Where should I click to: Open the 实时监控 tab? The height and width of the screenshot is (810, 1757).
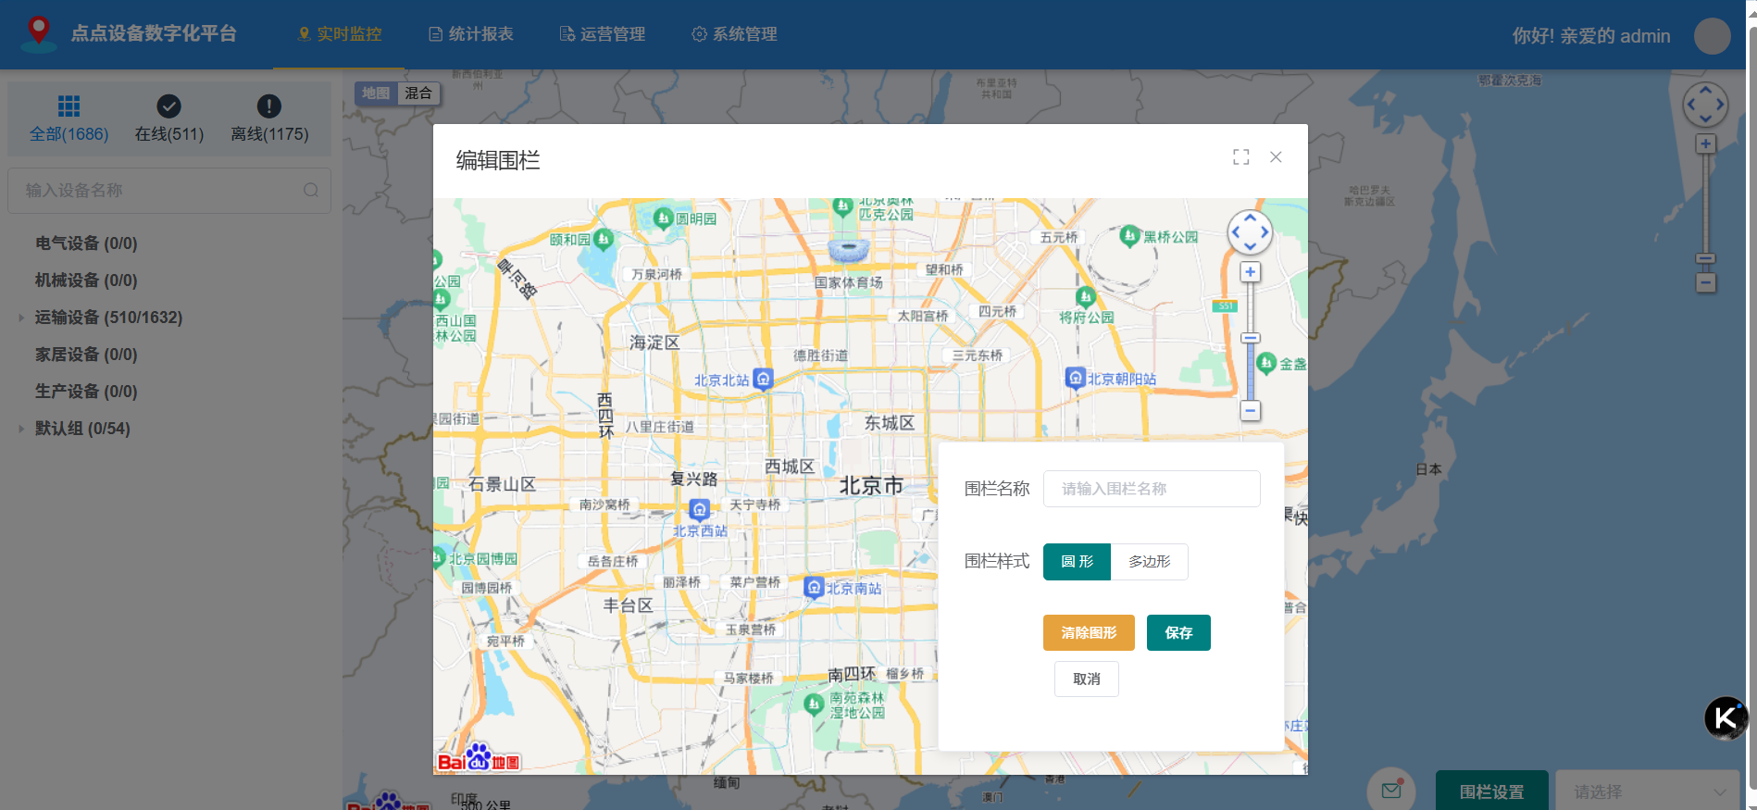coord(340,34)
